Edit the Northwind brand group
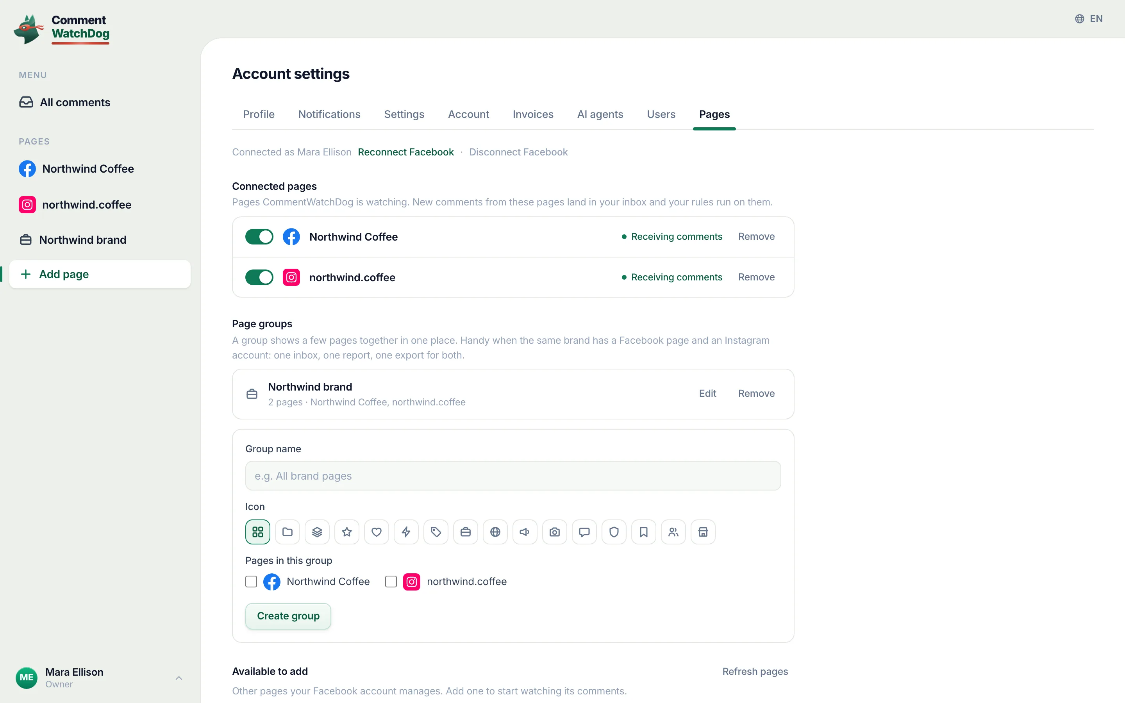Image resolution: width=1125 pixels, height=703 pixels. pos(707,393)
